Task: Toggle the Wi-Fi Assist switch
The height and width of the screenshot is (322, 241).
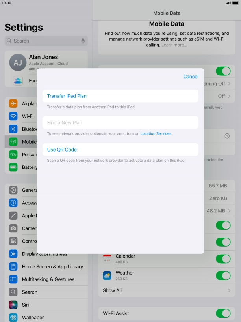Action: 223,313
